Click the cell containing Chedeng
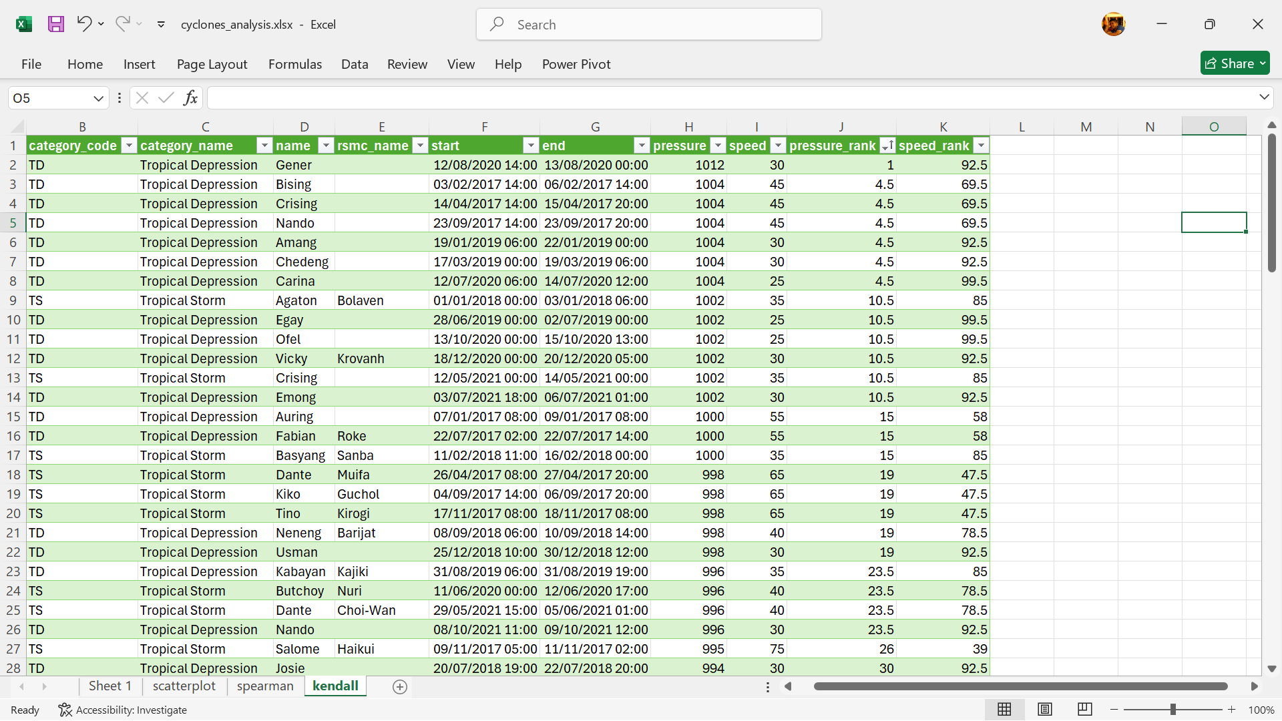Image resolution: width=1282 pixels, height=721 pixels. click(x=304, y=262)
